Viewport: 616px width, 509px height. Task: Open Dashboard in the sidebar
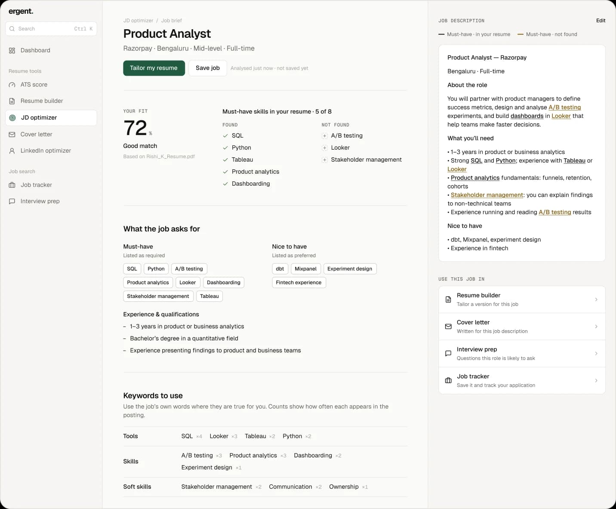tap(51, 50)
